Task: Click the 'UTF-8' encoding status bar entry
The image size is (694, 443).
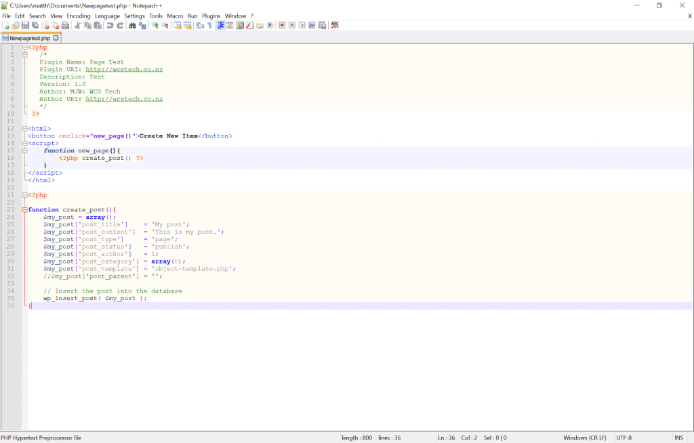Action: click(x=624, y=438)
